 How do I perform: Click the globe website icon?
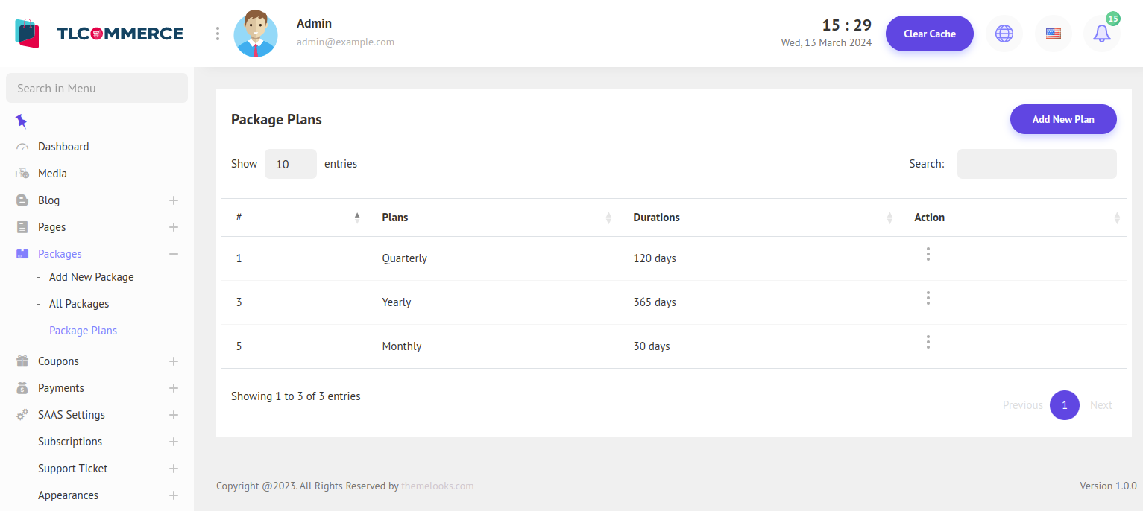pos(1004,34)
